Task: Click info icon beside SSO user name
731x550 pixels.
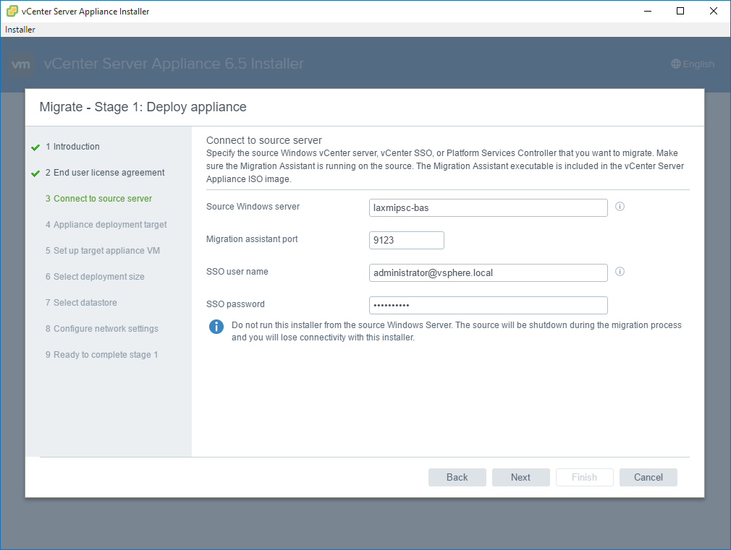Action: (x=620, y=272)
